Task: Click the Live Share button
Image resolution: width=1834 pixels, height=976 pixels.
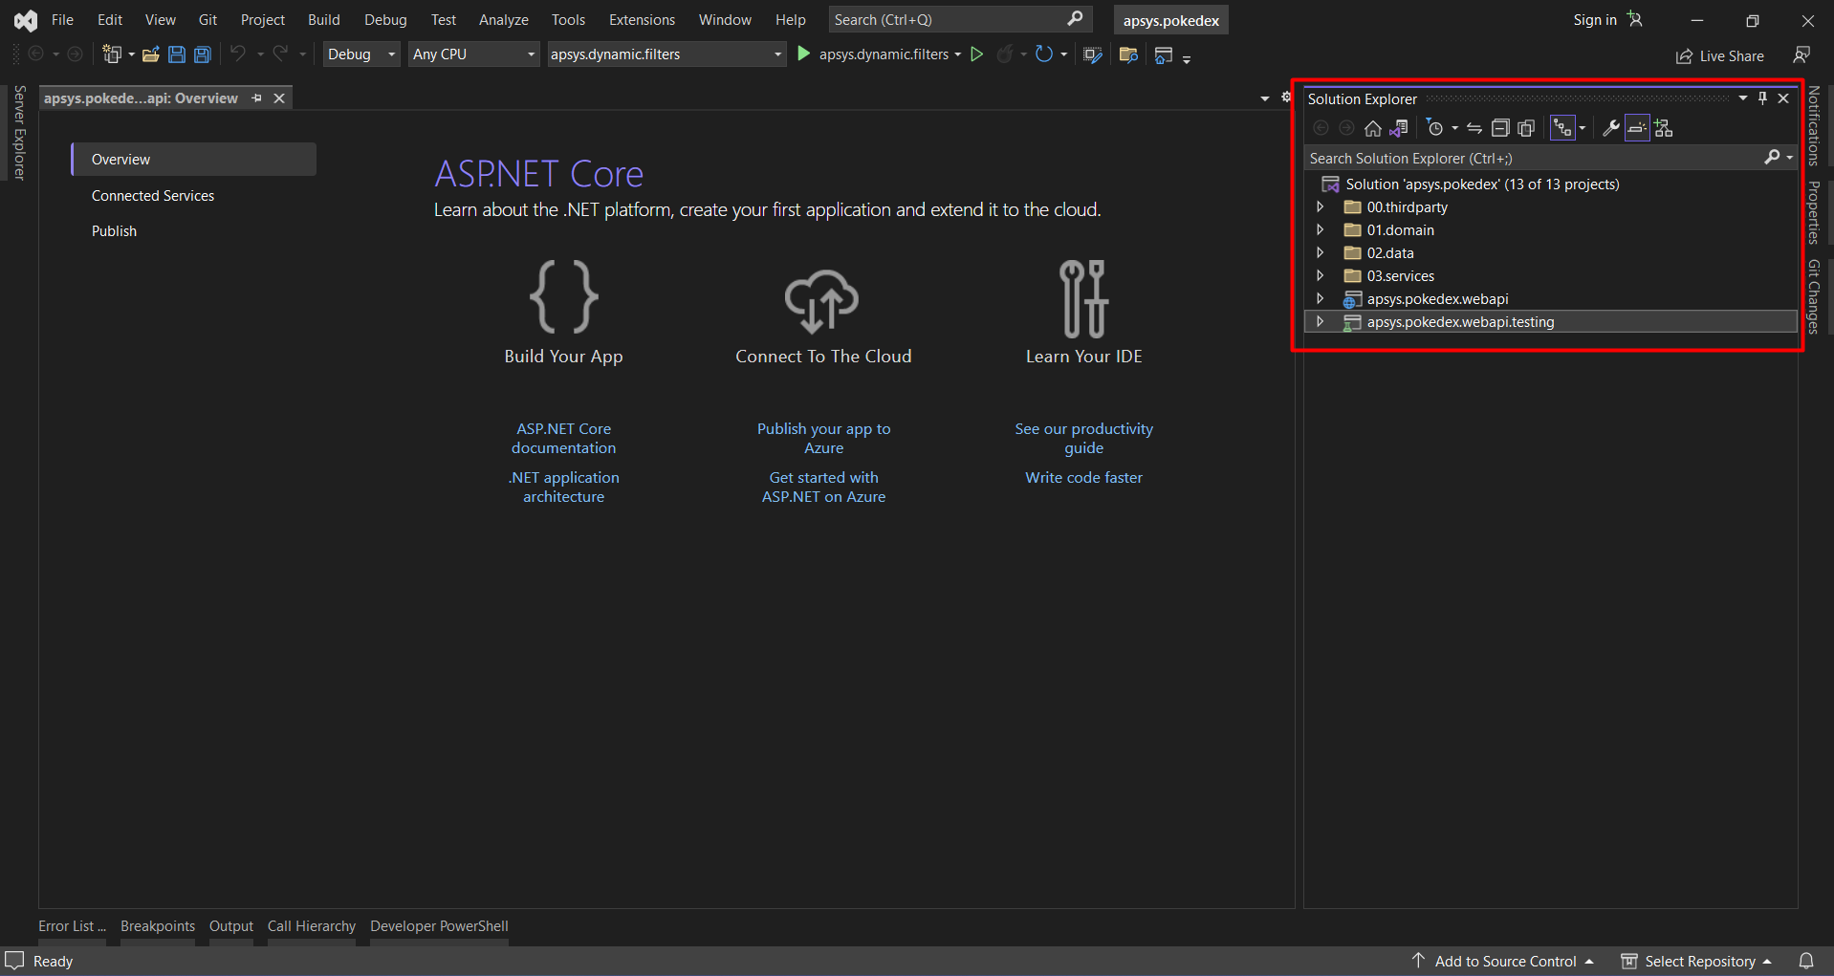Action: pos(1719,55)
